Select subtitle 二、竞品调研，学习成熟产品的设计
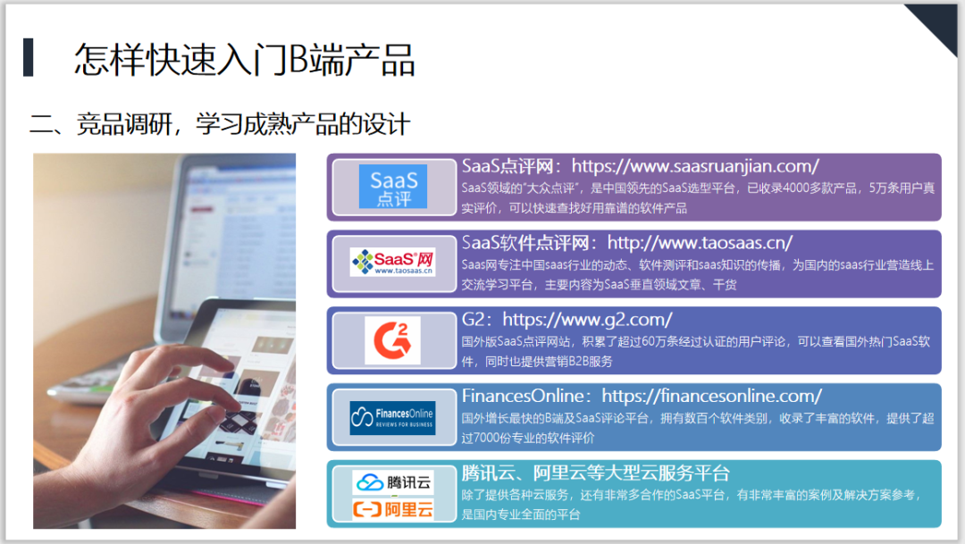The width and height of the screenshot is (965, 544). coord(220,123)
